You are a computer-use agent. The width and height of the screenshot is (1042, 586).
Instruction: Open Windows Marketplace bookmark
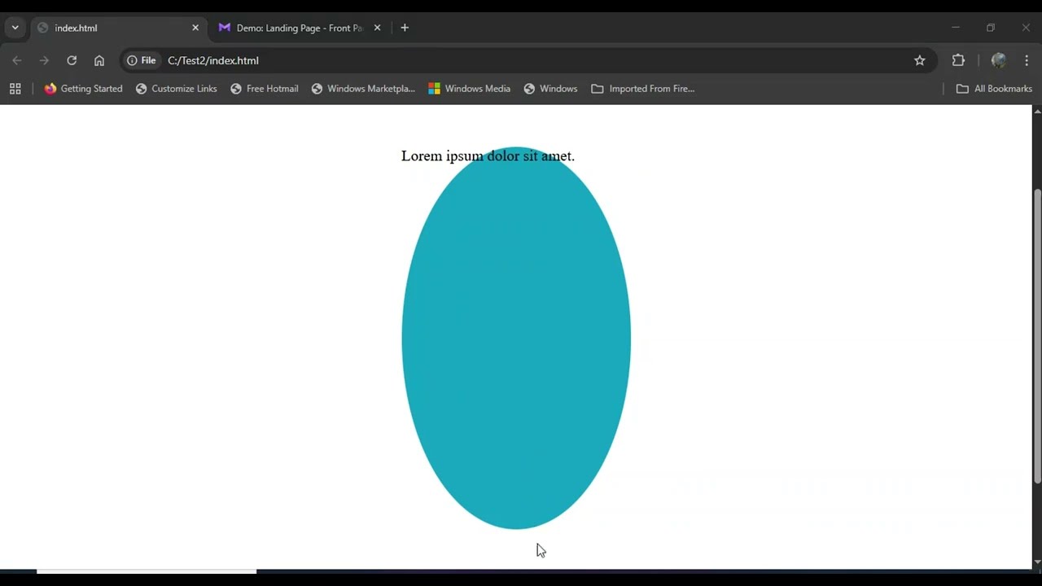pos(363,89)
